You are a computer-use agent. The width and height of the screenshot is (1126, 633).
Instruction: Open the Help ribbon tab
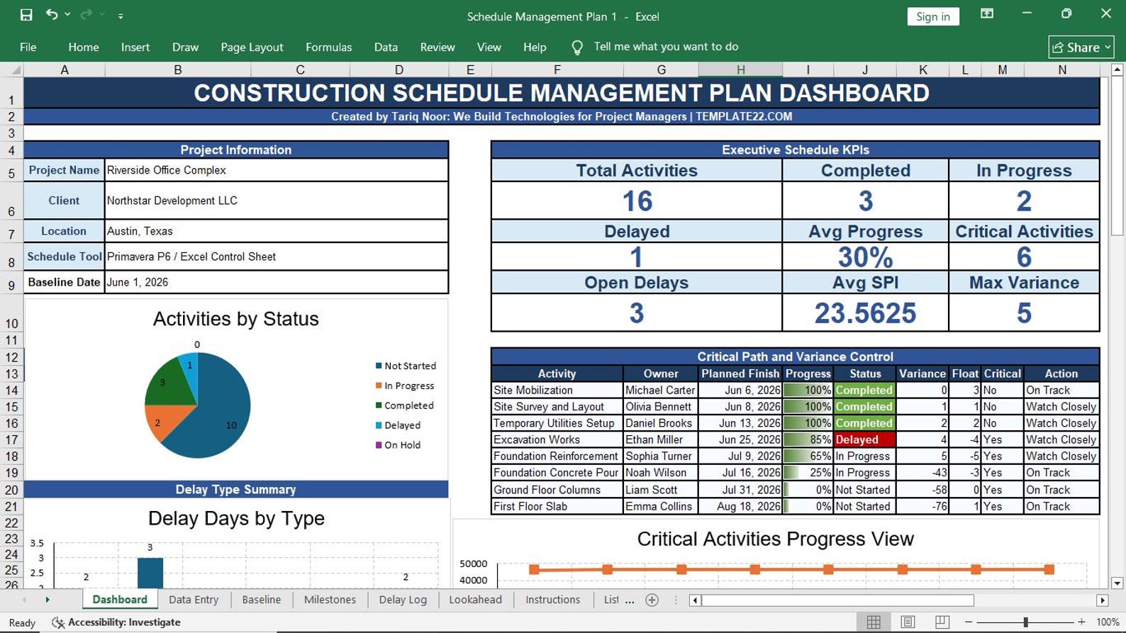tap(535, 47)
